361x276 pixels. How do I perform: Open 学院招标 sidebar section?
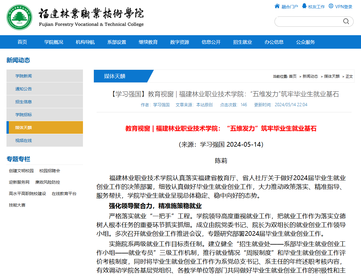24,115
